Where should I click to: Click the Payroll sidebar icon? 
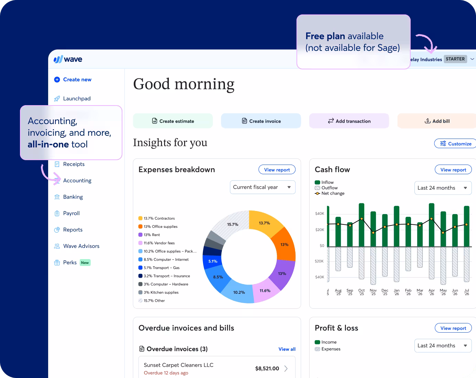click(x=57, y=213)
